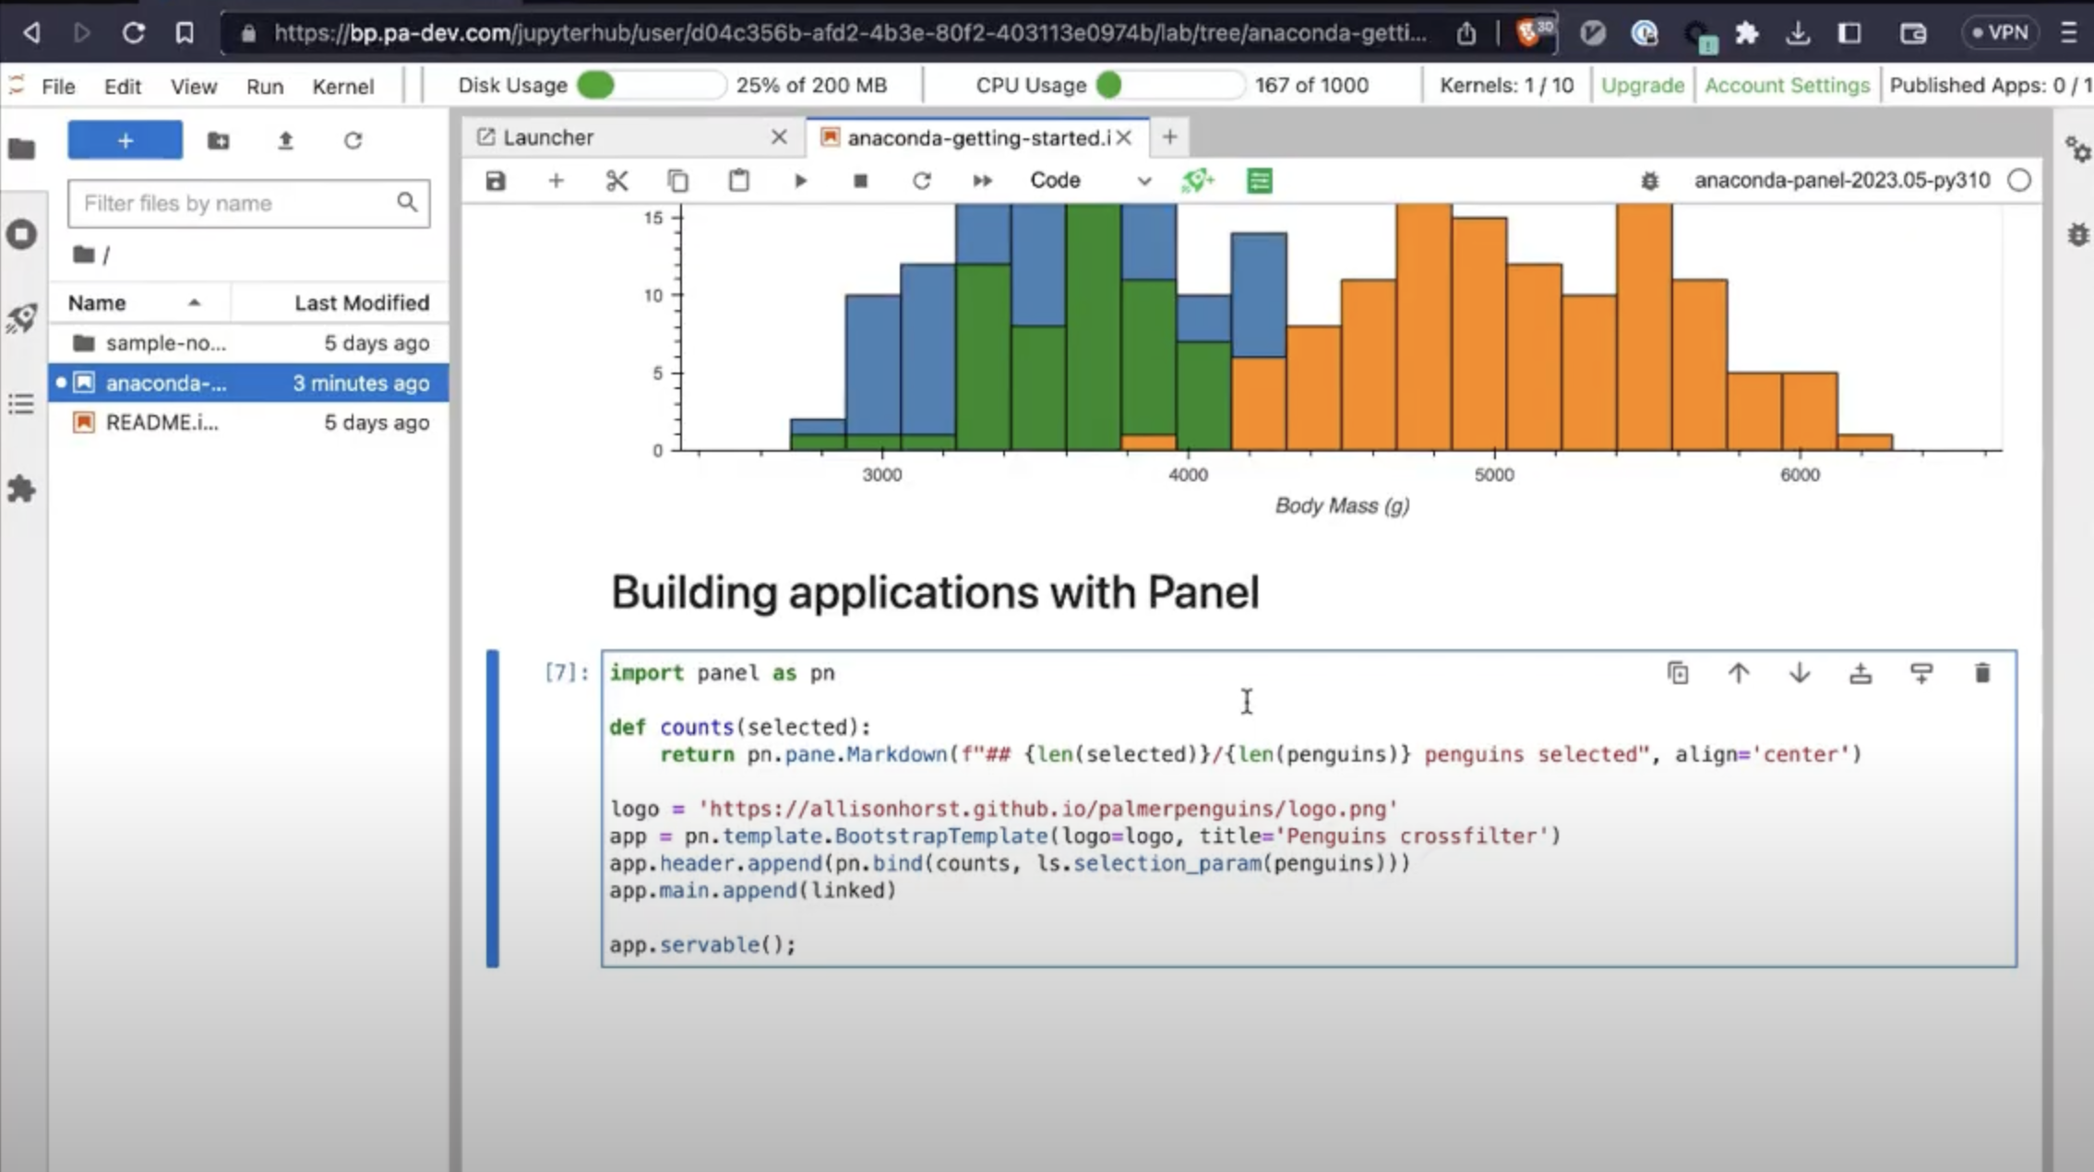Interrupt the kernel with the stop icon

[860, 181]
